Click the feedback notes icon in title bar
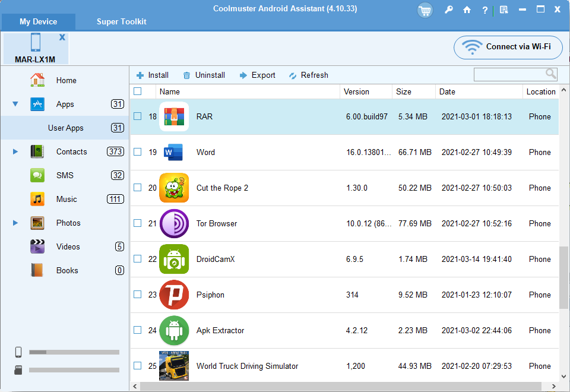 (x=504, y=10)
